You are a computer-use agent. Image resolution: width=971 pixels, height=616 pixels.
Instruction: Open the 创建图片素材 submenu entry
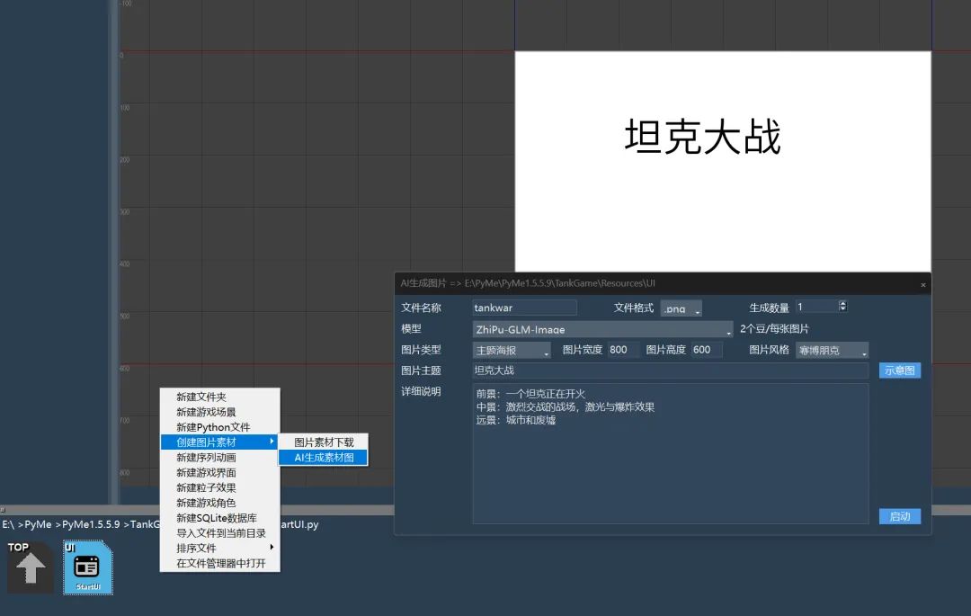(x=220, y=442)
